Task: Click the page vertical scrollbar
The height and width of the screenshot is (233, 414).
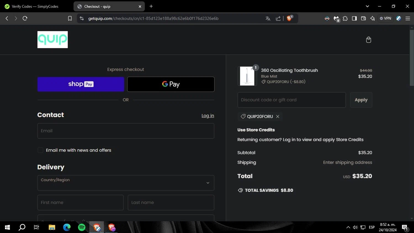Action: click(x=412, y=58)
